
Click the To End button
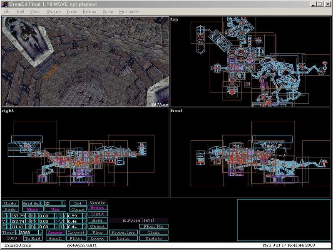click(32, 238)
